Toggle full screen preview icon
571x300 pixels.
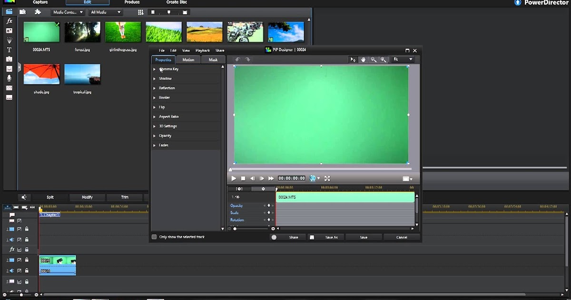[x=327, y=179]
